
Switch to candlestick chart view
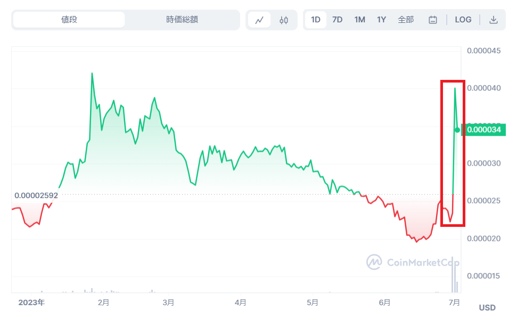click(284, 19)
